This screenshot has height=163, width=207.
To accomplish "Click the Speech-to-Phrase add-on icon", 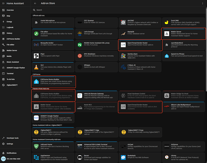I will (x=167, y=56).
